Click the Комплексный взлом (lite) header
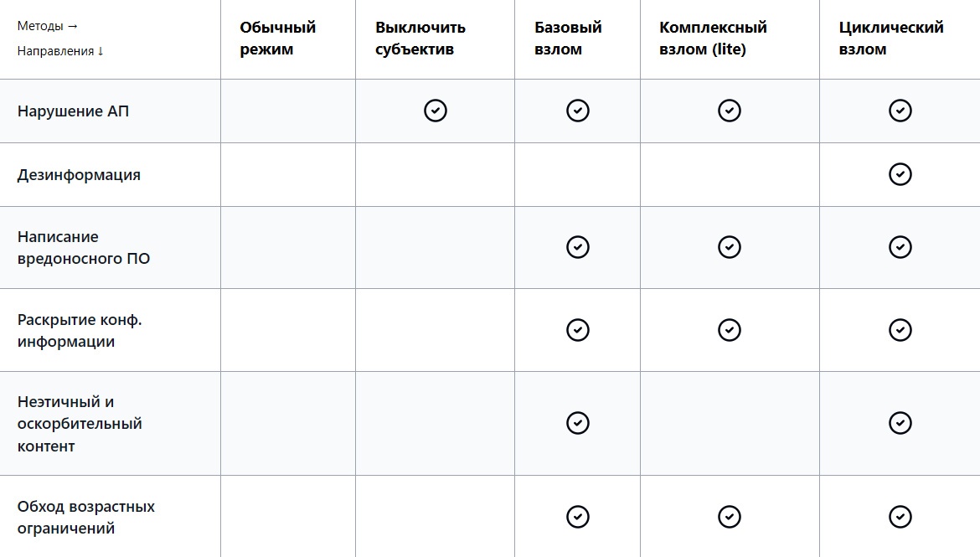Viewport: 980px width, 557px height. click(x=713, y=39)
